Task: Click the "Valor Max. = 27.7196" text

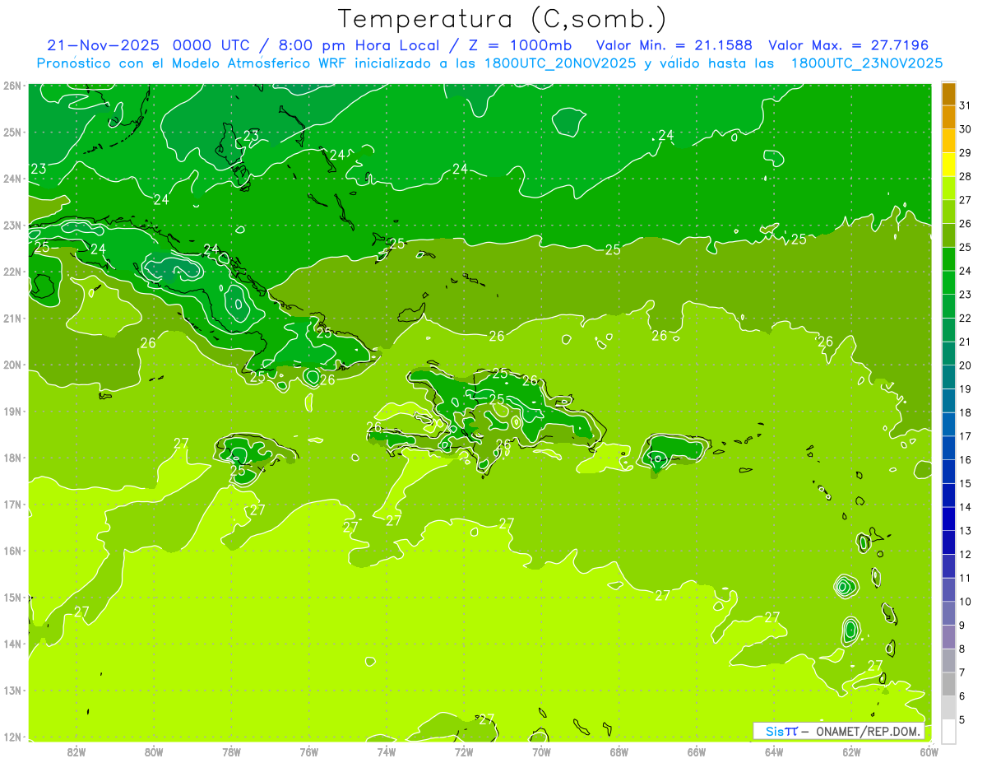Action: 847,45
